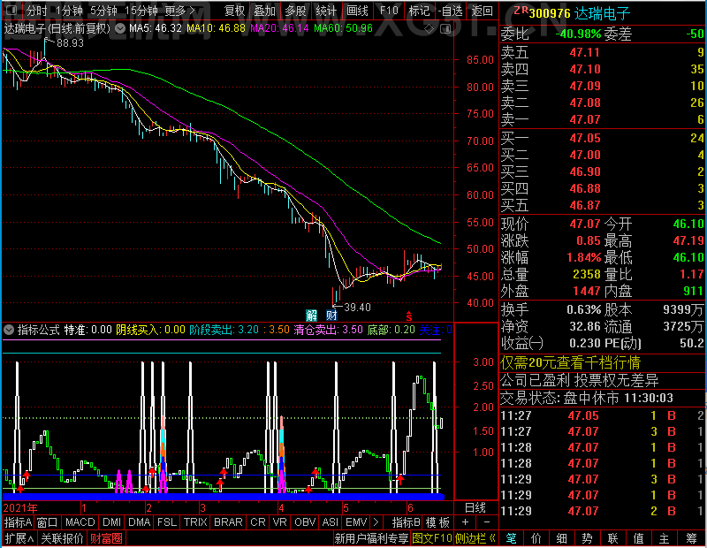Open the 值 value tab icon
Screen dimensions: 707x548
click(638, 538)
